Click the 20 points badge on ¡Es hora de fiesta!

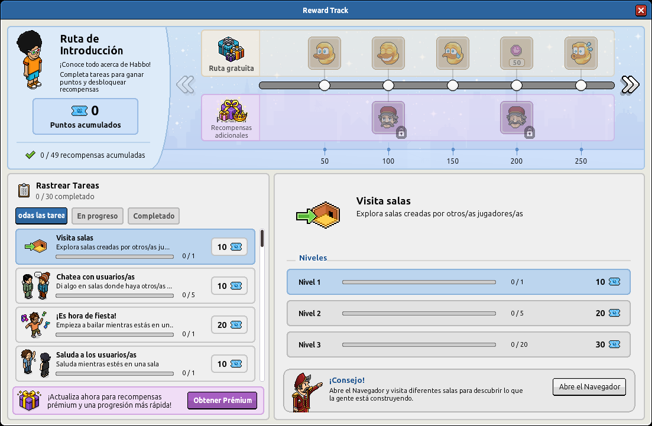[x=229, y=325]
